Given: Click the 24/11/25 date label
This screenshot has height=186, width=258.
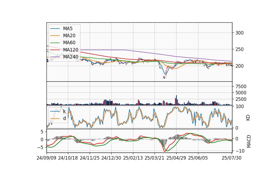Looking at the screenshot, I should pyautogui.click(x=90, y=158).
